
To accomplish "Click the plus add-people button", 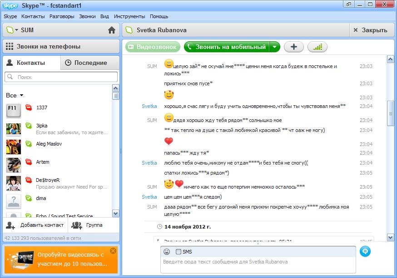I will pos(294,47).
